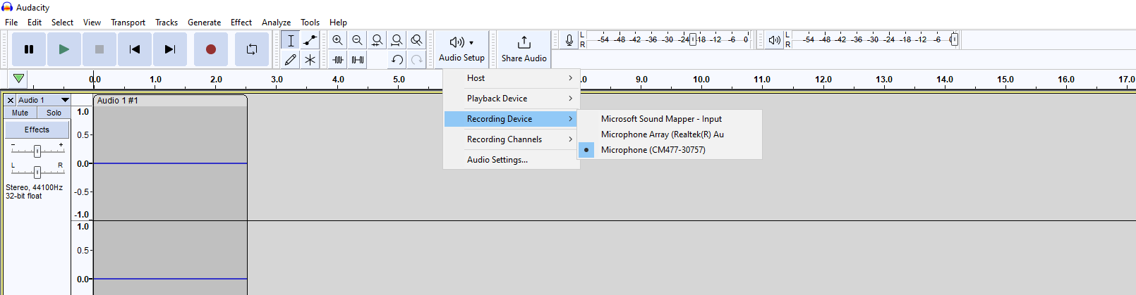This screenshot has height=295, width=1136.
Task: Skip to start of project
Action: [135, 49]
